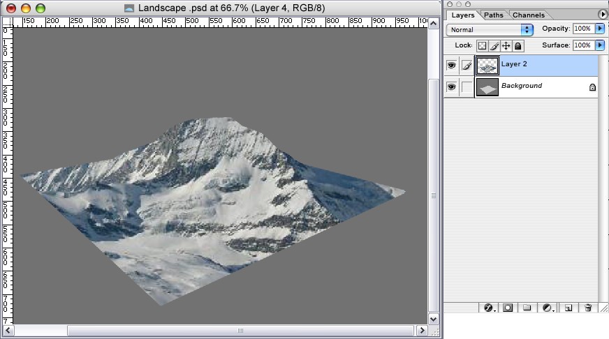Delete layer with trash icon
Image resolution: width=609 pixels, height=339 pixels.
tap(588, 308)
